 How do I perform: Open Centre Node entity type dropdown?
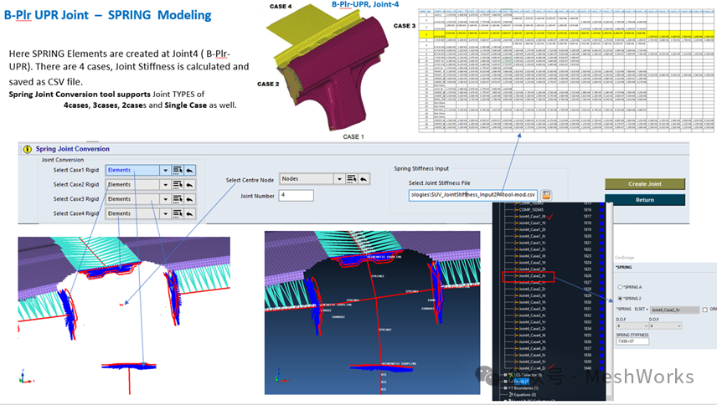click(x=339, y=179)
